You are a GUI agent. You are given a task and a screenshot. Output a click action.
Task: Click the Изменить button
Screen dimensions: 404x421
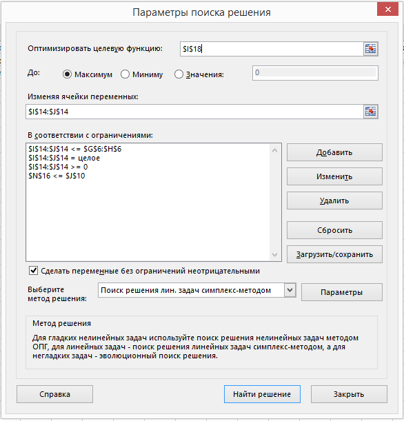tap(334, 176)
